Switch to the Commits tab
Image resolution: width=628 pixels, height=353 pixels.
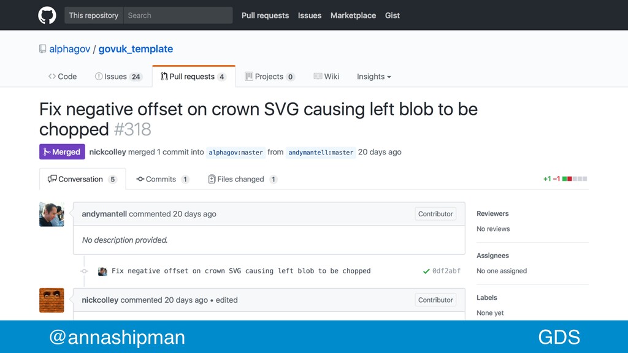click(163, 180)
